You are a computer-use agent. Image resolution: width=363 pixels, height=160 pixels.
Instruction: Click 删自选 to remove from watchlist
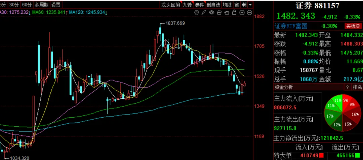[x=213, y=5]
